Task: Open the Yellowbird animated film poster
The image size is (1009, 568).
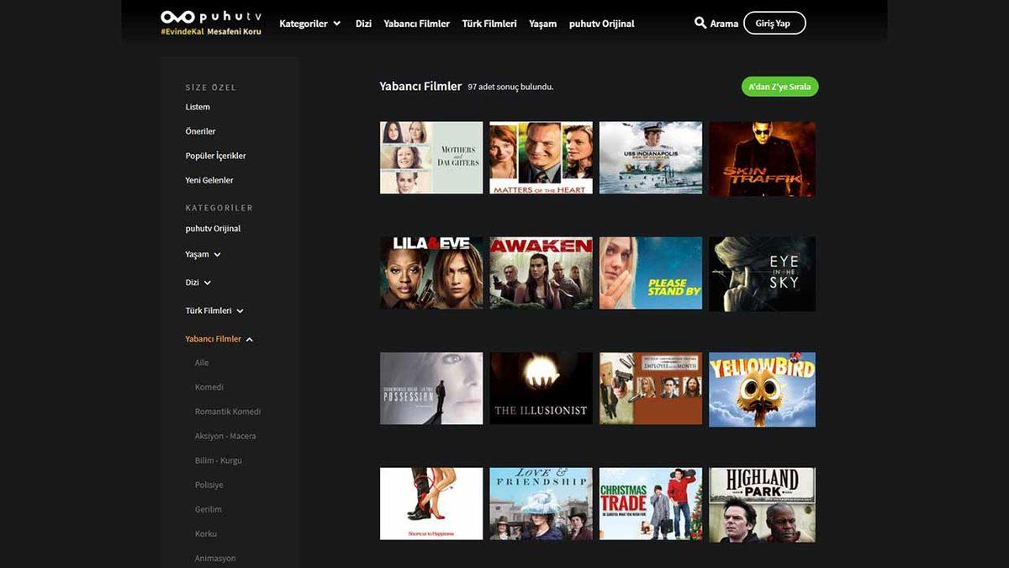Action: (x=762, y=388)
